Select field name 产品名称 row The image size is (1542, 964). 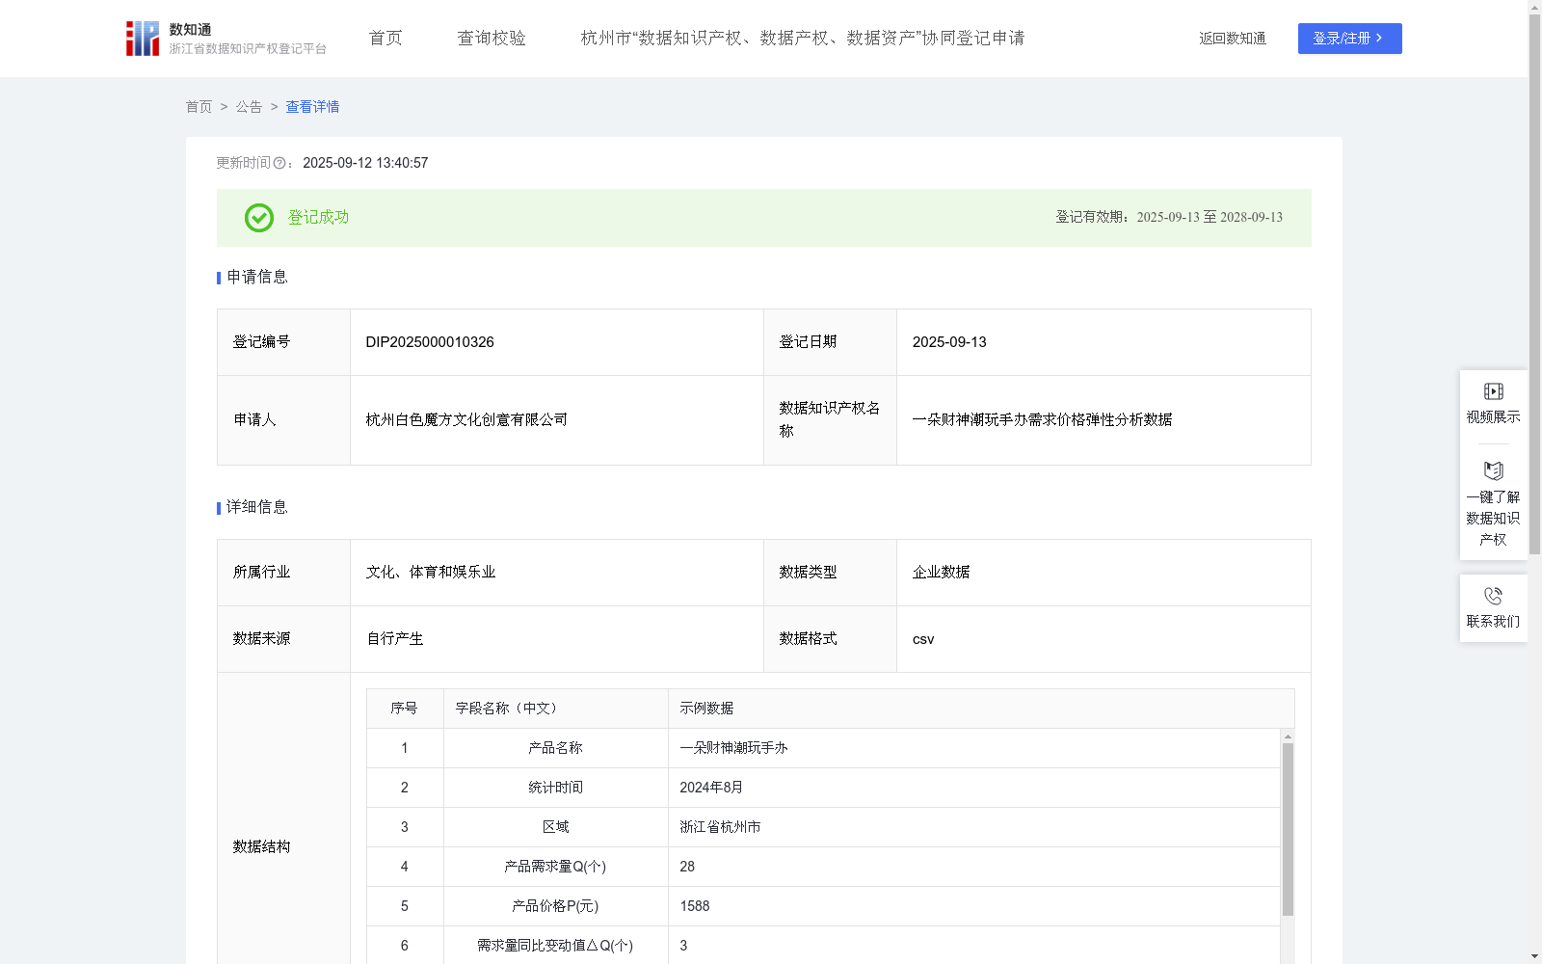pos(555,748)
